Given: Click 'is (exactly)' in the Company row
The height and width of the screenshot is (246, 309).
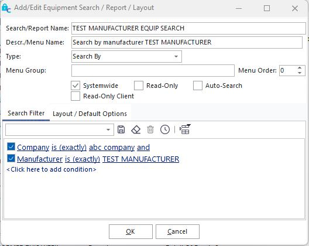Looking at the screenshot, I should pyautogui.click(x=69, y=148).
